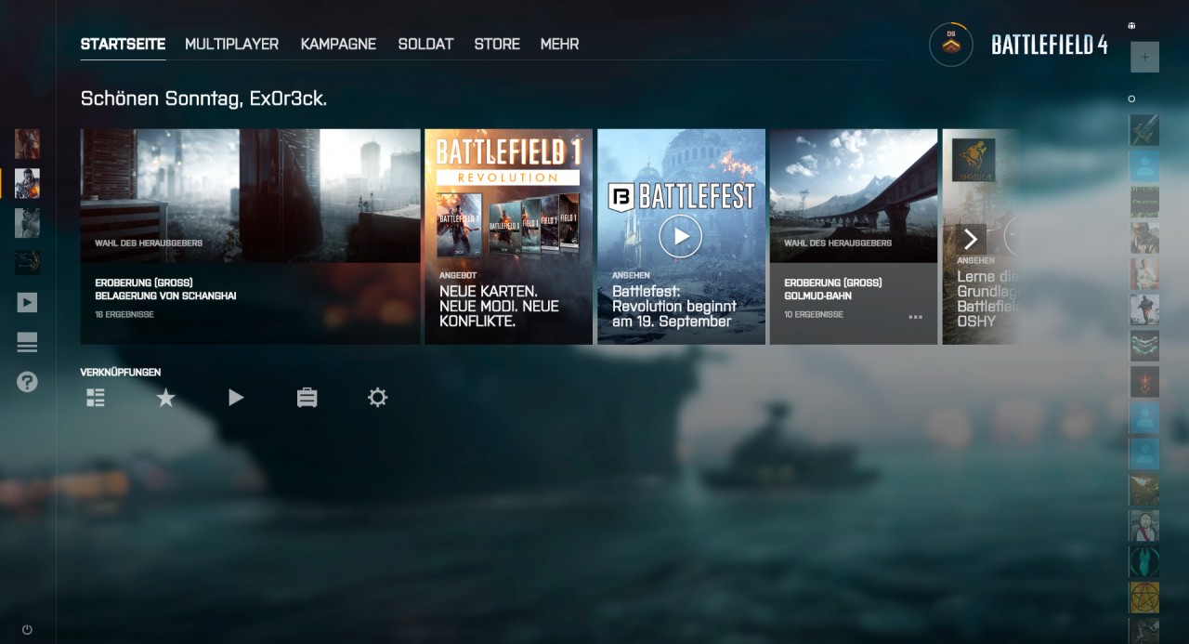This screenshot has height=644, width=1189.
Task: Open the Golmud-Bahn conquest card
Action: click(853, 237)
